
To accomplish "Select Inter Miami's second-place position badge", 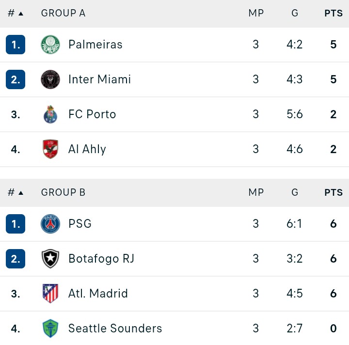I will pyautogui.click(x=16, y=79).
